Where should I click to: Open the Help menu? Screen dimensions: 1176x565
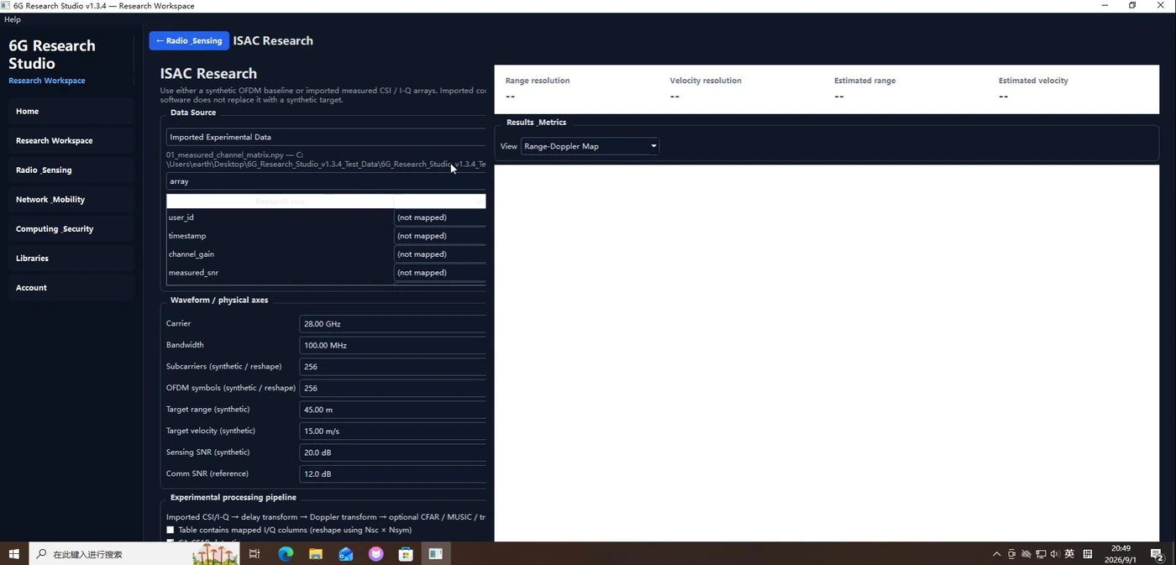click(x=13, y=19)
